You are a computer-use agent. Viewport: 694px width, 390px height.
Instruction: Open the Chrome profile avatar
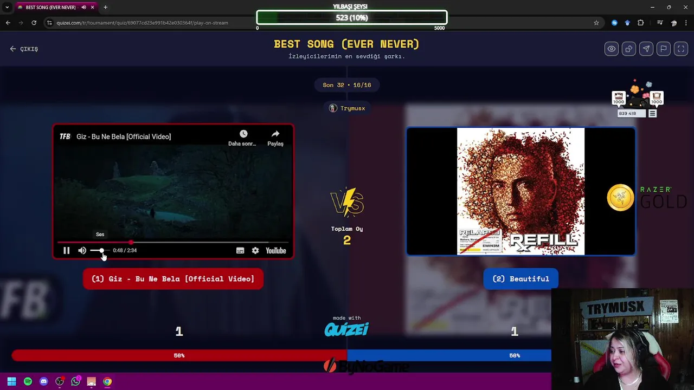point(673,23)
